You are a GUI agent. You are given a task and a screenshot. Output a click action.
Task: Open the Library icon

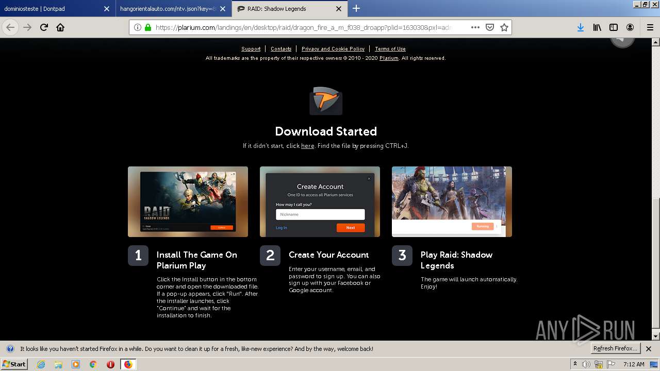[597, 27]
